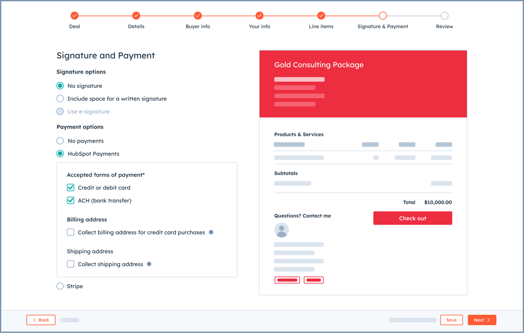Enable collect billing address for credit cards
The width and height of the screenshot is (524, 333).
(x=71, y=232)
